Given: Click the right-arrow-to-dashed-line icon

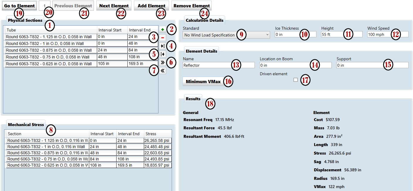Looking at the screenshot, I should [162, 46].
